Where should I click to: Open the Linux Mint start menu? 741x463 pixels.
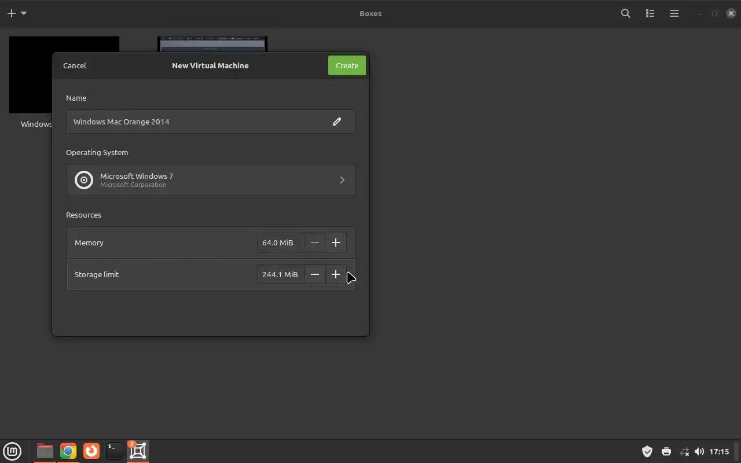coord(12,451)
